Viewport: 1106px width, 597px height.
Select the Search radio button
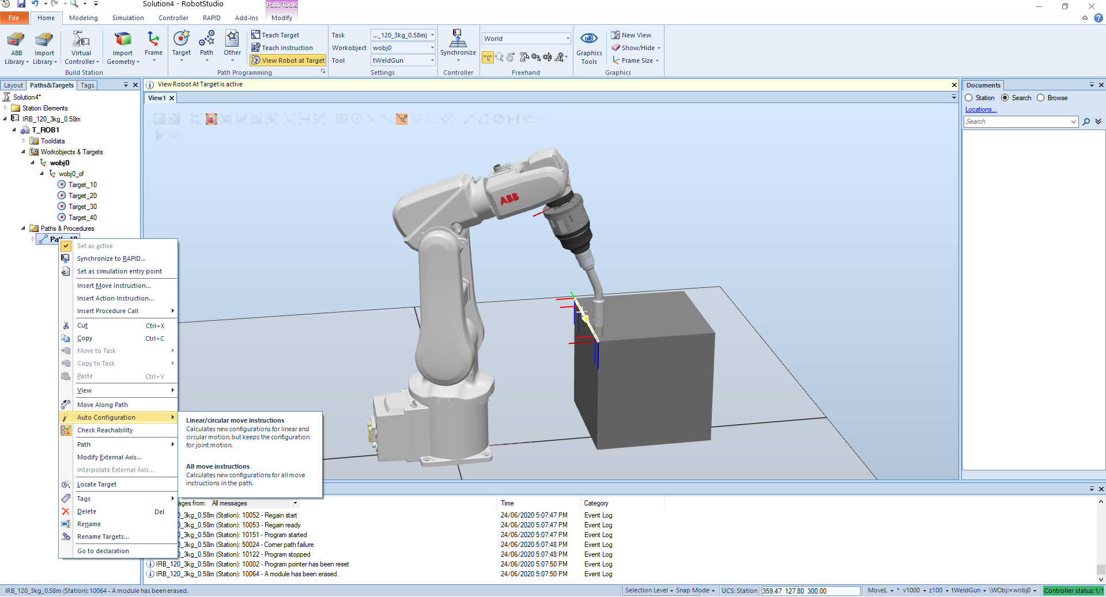pyautogui.click(x=1005, y=98)
